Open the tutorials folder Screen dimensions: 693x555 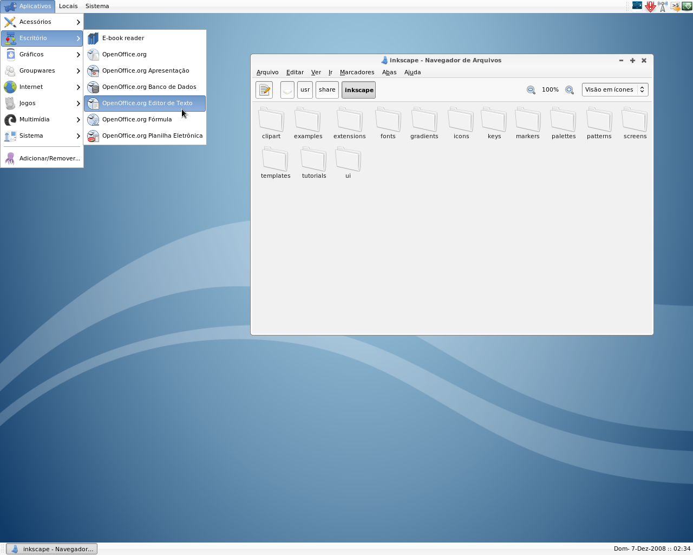point(314,163)
